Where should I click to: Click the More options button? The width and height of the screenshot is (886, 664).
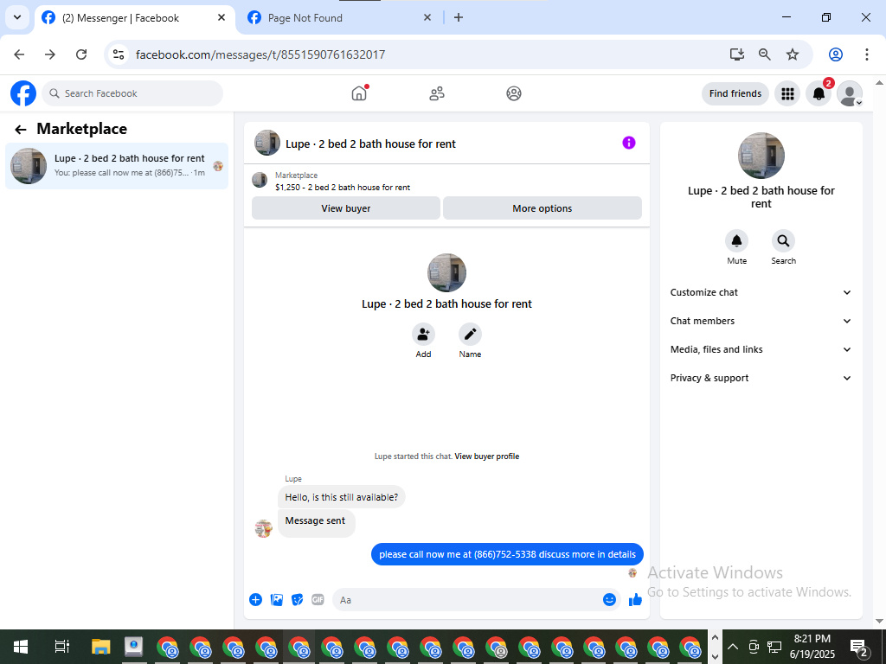tap(543, 208)
